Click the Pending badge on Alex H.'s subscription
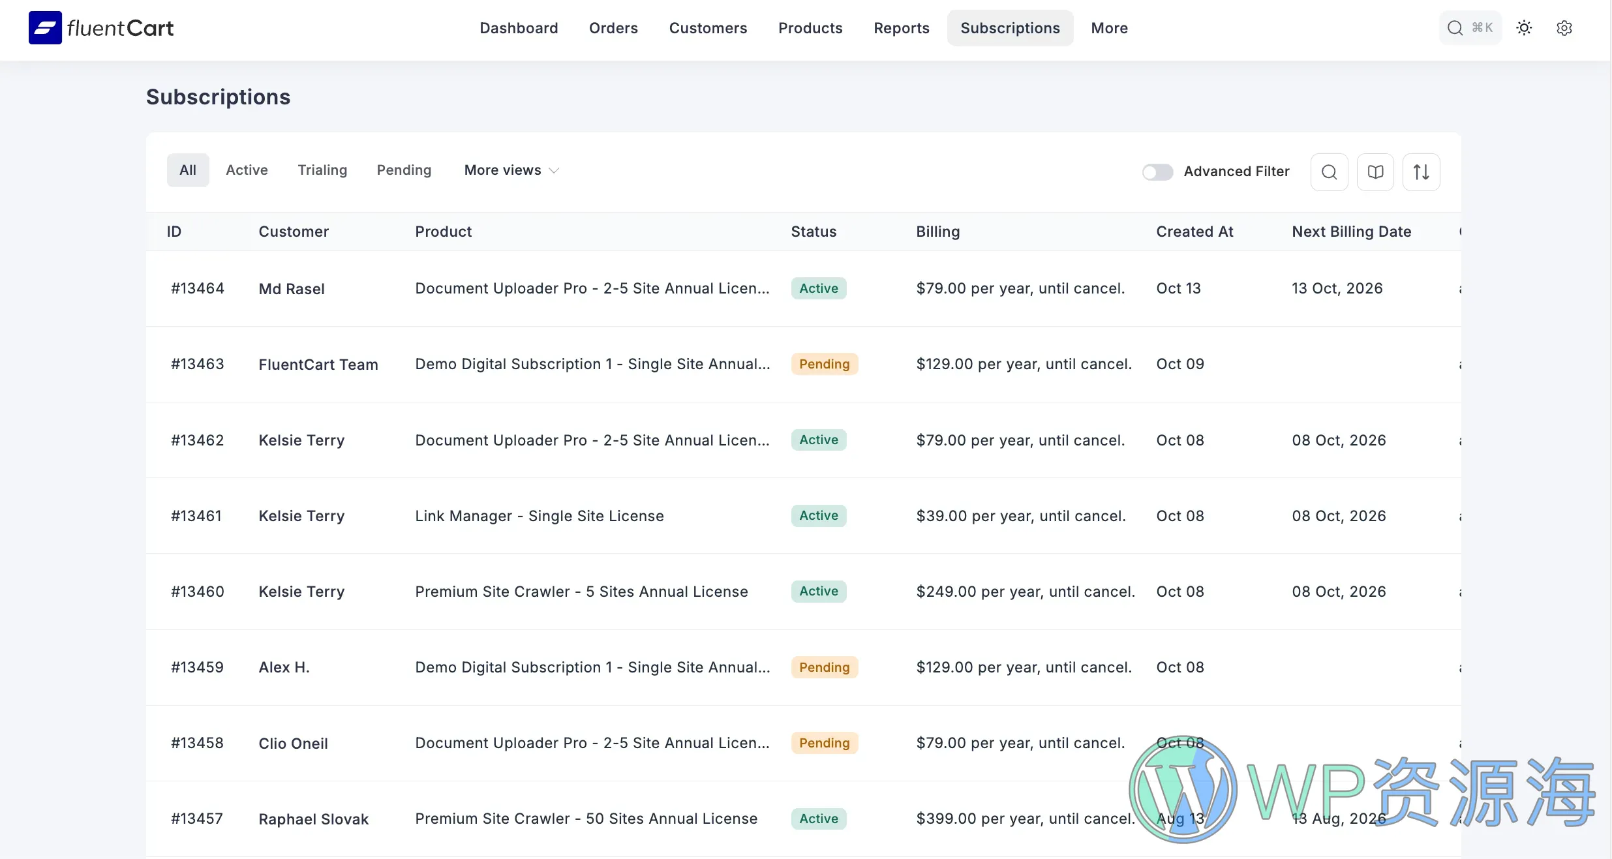The height and width of the screenshot is (859, 1612). point(824,667)
